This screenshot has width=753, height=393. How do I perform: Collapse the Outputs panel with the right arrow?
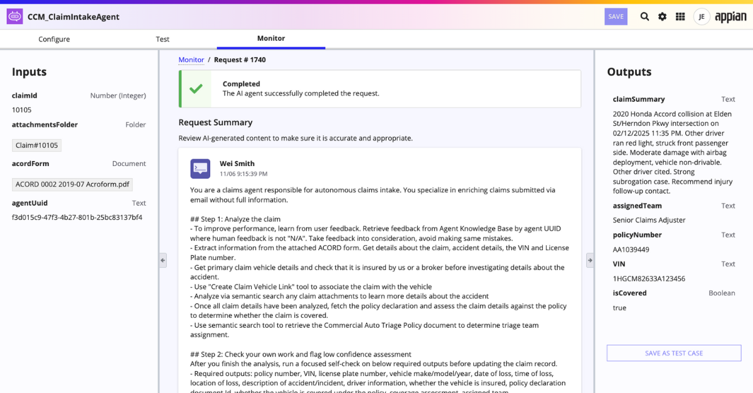[590, 259]
